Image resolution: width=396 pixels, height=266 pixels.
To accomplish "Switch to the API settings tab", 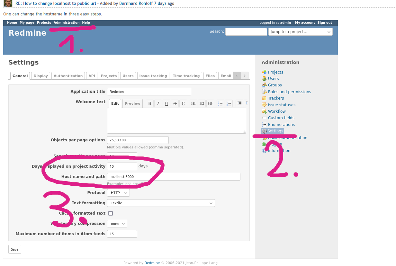I will click(92, 76).
